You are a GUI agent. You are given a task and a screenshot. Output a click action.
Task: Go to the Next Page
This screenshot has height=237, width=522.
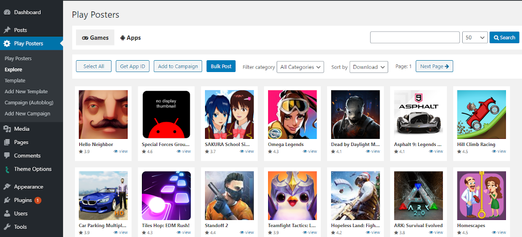(434, 66)
